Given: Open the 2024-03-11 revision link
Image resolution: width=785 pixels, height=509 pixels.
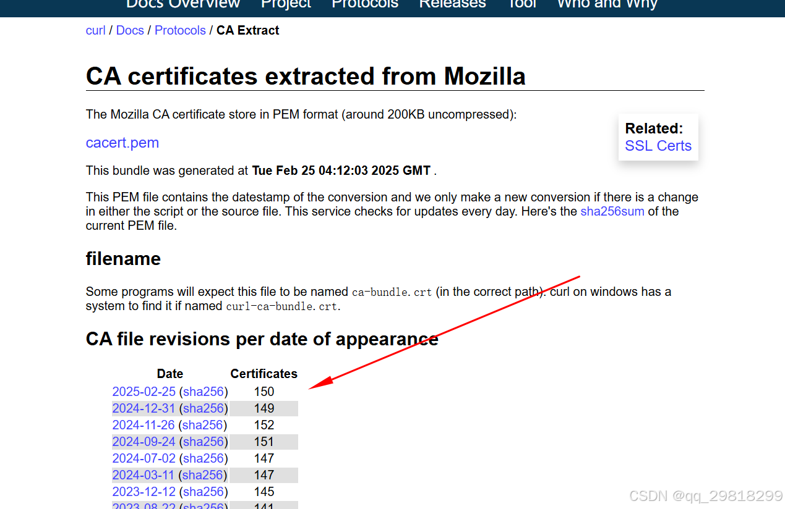Looking at the screenshot, I should pos(144,475).
